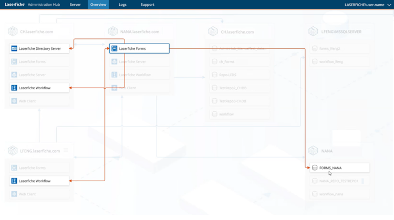Click the CH.laserfiche.com icon above ch_Forms

[x=213, y=32]
